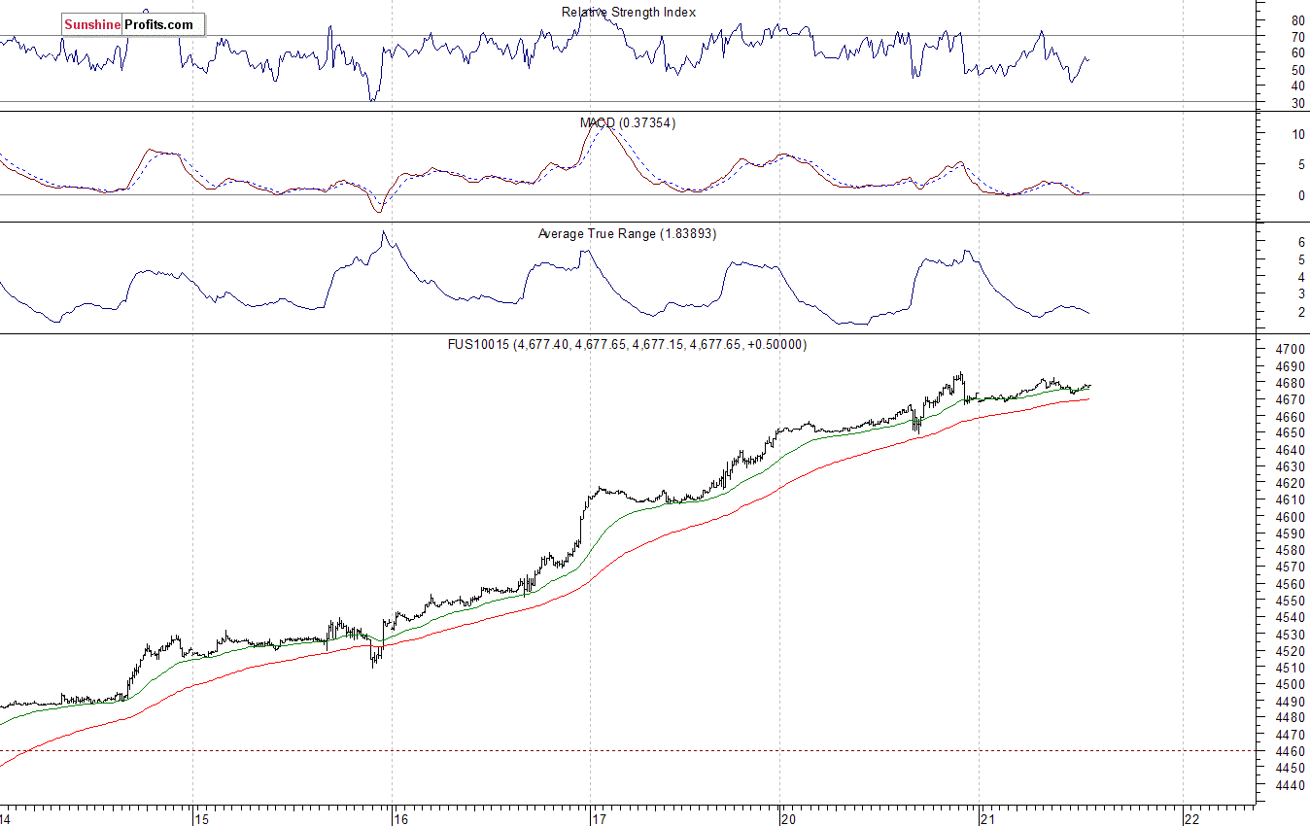Click the 20 date label on the time axis
The image size is (1310, 826).
click(789, 819)
